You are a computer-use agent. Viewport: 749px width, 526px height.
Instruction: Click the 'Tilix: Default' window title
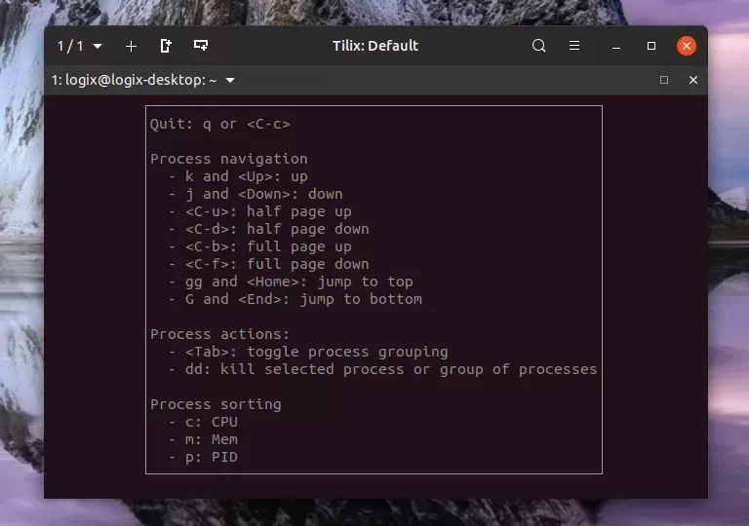[x=374, y=46]
